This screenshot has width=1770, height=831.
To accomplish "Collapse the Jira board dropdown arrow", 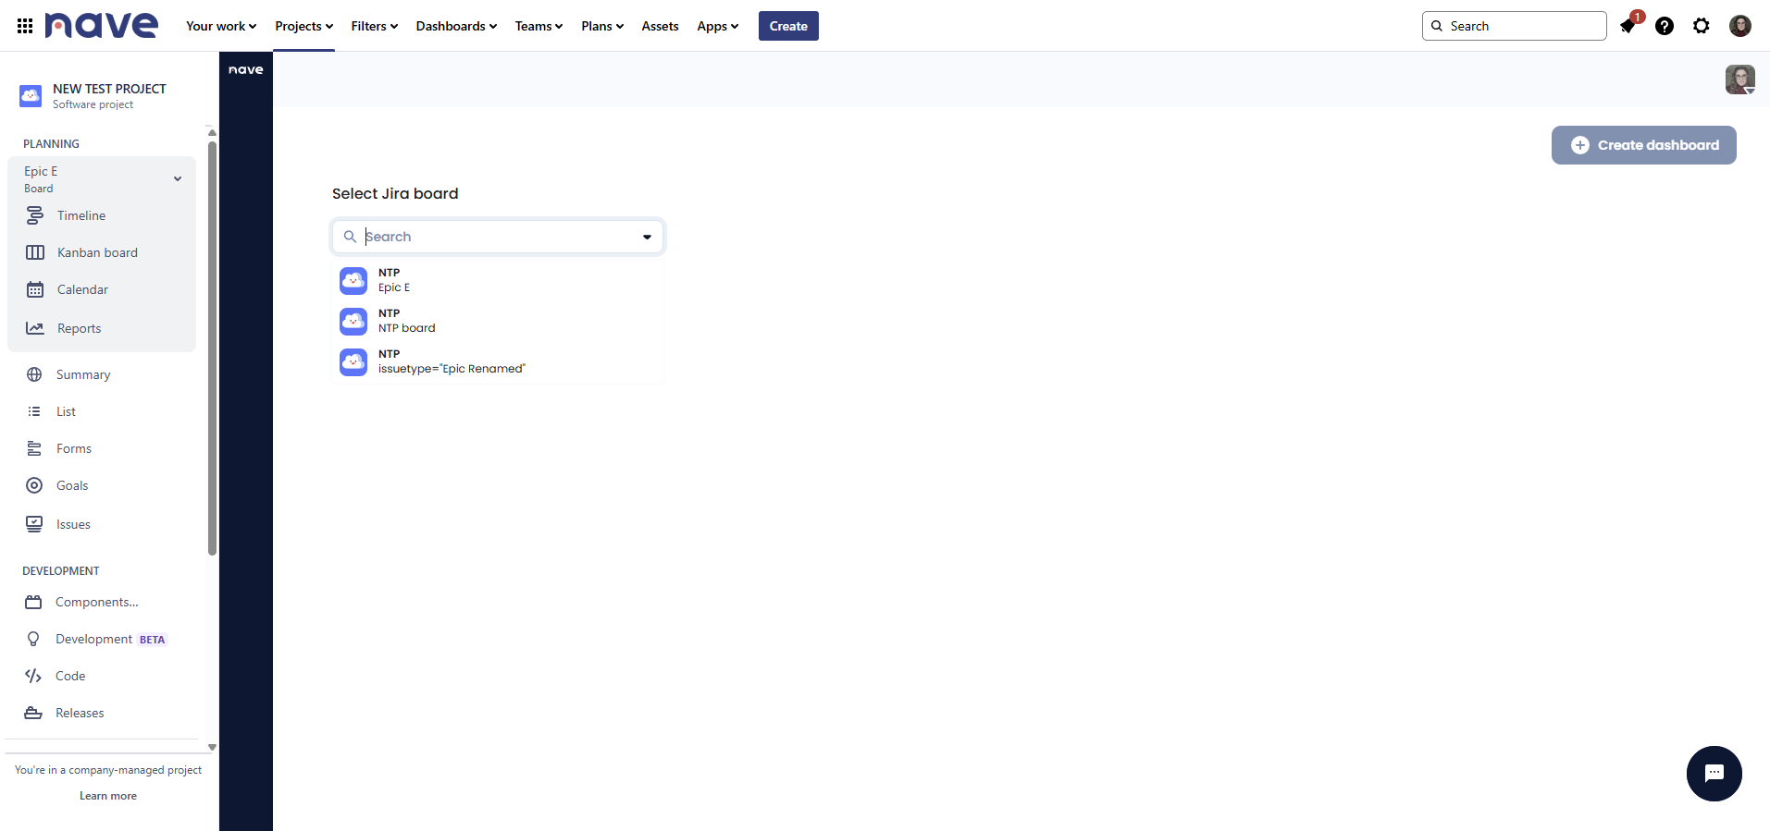I will 647,237.
